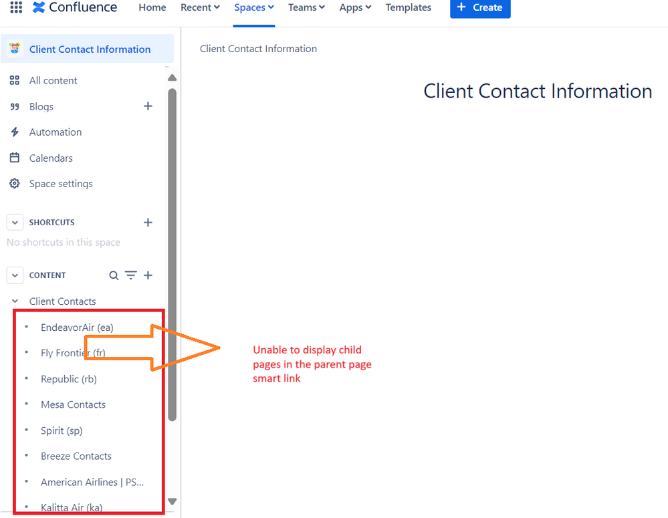
Task: Open Automation
Action: [55, 132]
